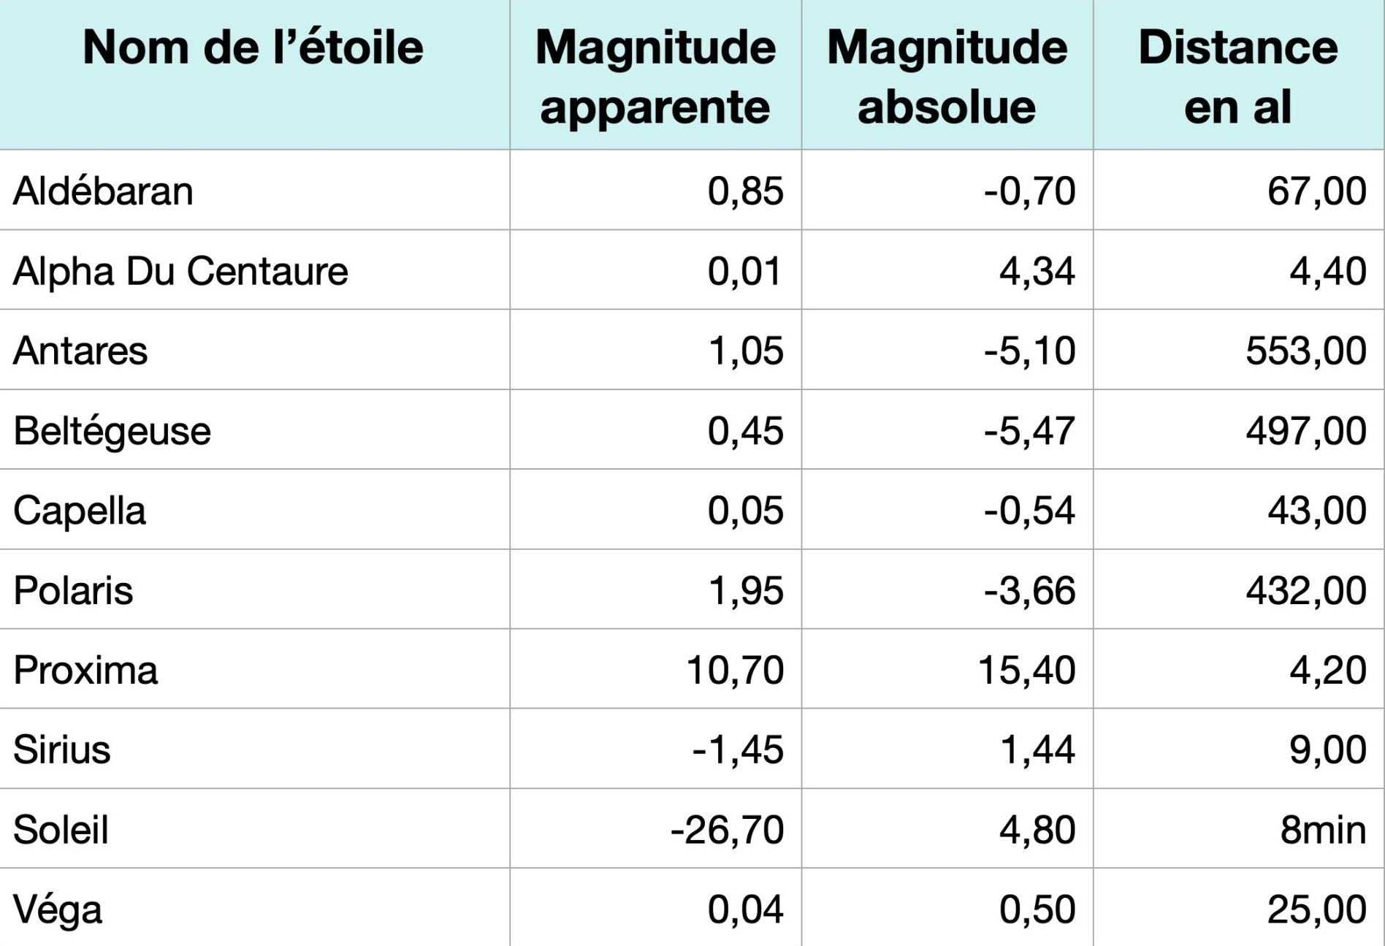Select the Véga name cell

[x=58, y=909]
